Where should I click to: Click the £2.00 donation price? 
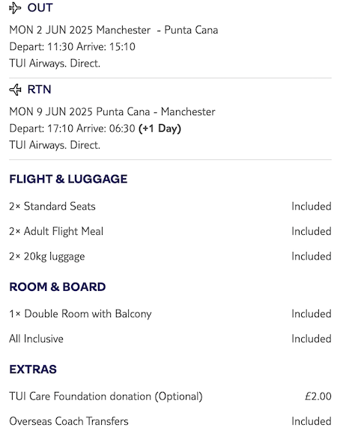(x=318, y=396)
